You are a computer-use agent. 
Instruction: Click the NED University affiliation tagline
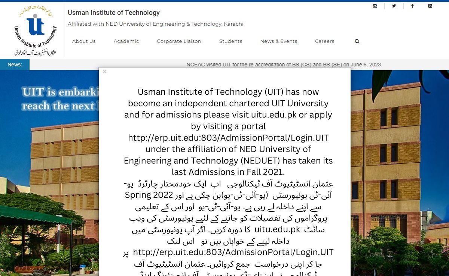pyautogui.click(x=156, y=24)
